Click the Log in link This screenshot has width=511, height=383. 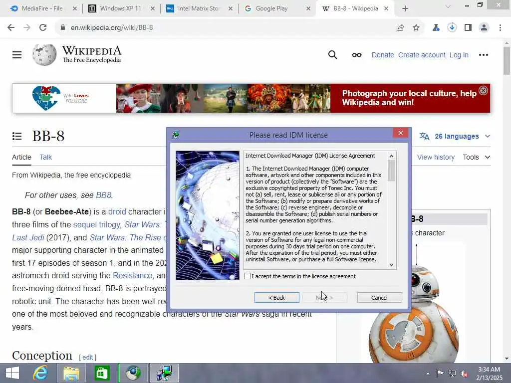(459, 55)
